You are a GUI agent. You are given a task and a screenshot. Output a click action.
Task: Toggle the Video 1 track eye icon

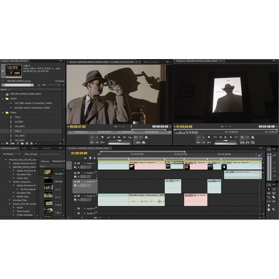click(76, 163)
